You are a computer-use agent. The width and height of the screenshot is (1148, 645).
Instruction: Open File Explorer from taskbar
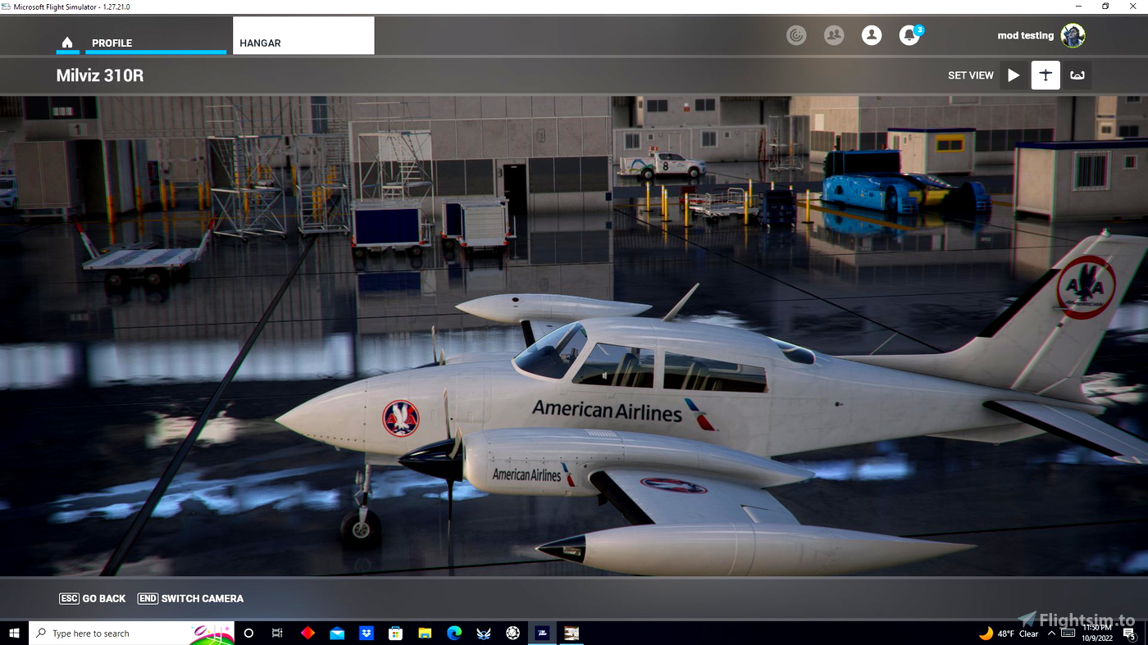pos(425,634)
